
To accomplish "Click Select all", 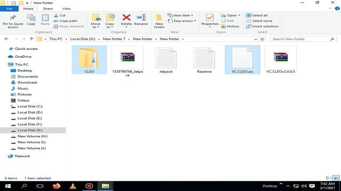I will (x=257, y=15).
